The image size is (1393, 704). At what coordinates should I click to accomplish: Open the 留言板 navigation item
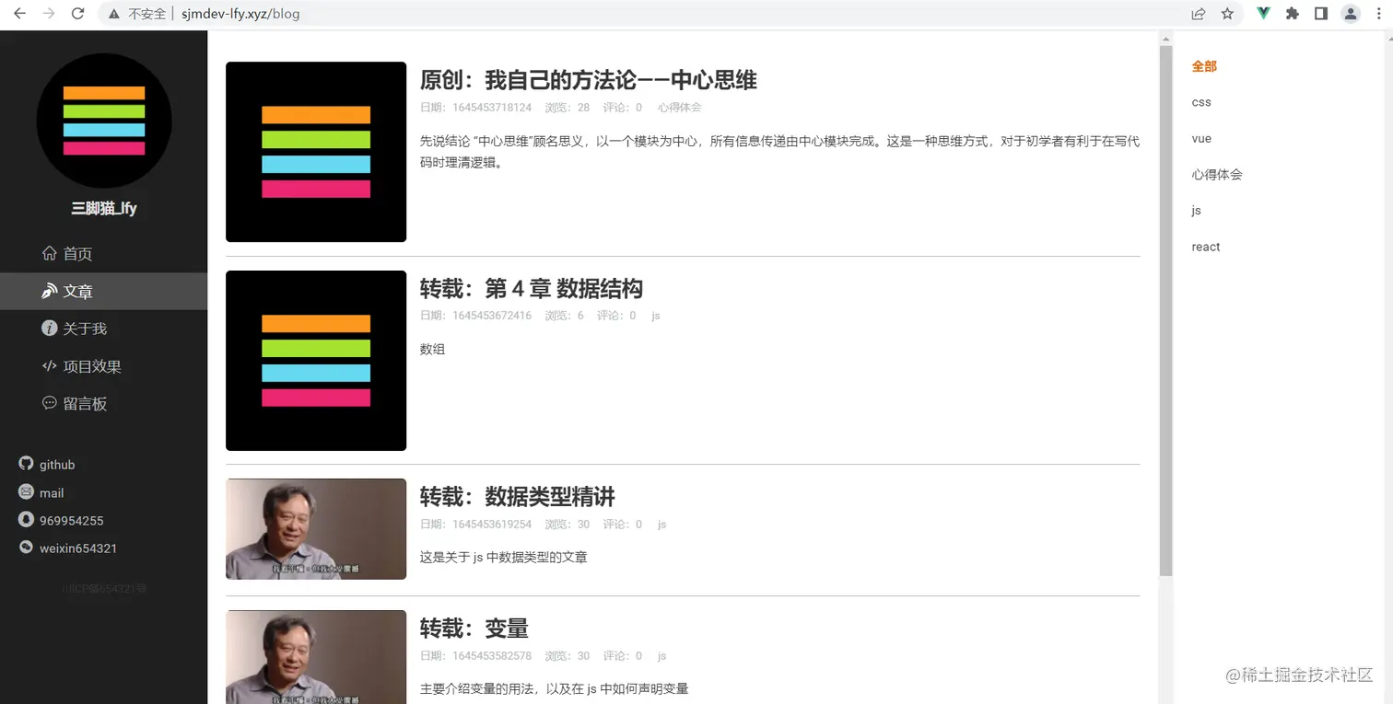pos(103,404)
